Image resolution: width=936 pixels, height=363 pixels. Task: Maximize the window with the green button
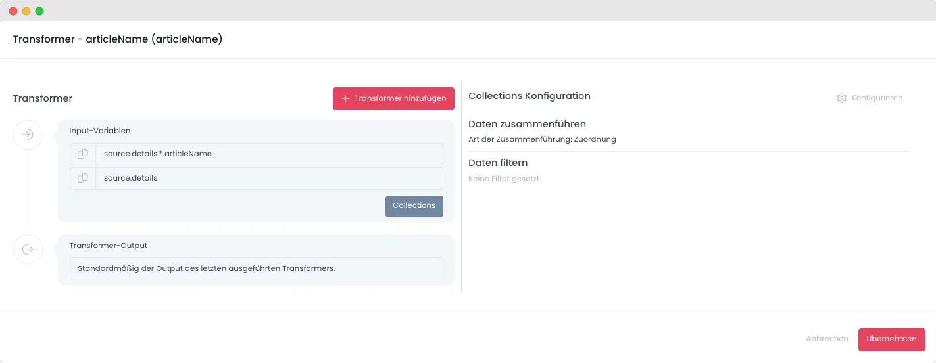pos(39,11)
